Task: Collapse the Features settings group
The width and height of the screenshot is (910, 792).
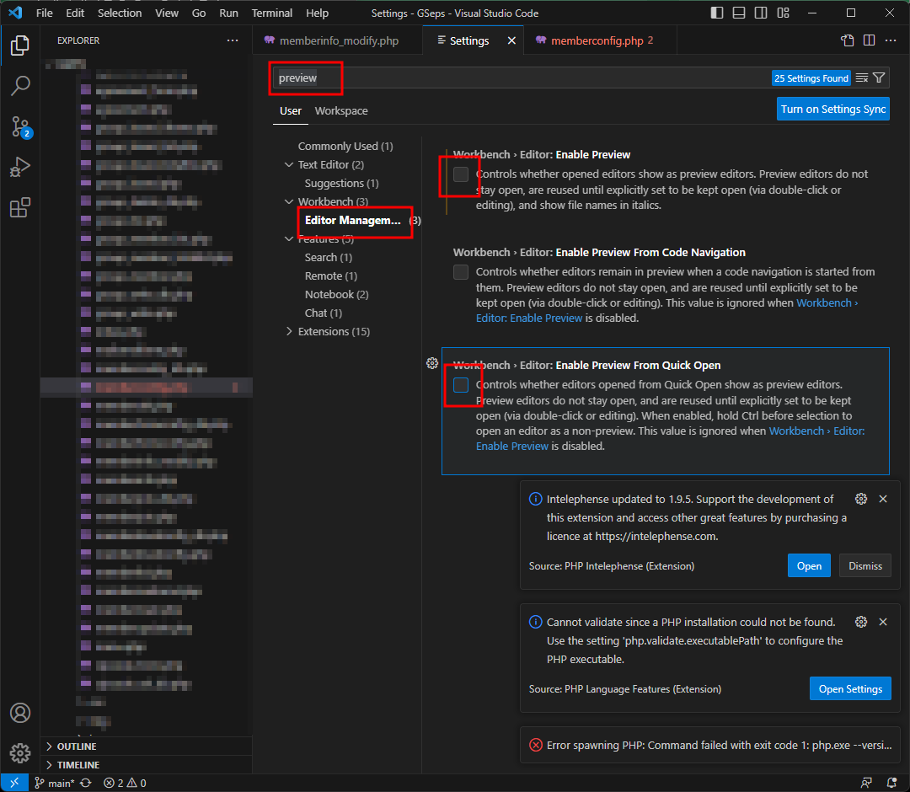Action: click(289, 238)
